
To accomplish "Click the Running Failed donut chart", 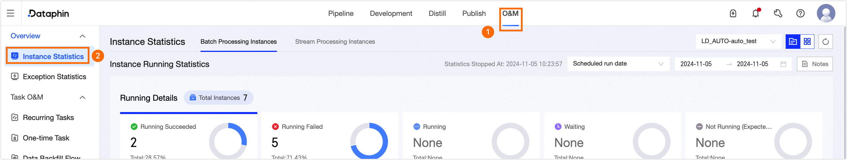I will pos(369,141).
